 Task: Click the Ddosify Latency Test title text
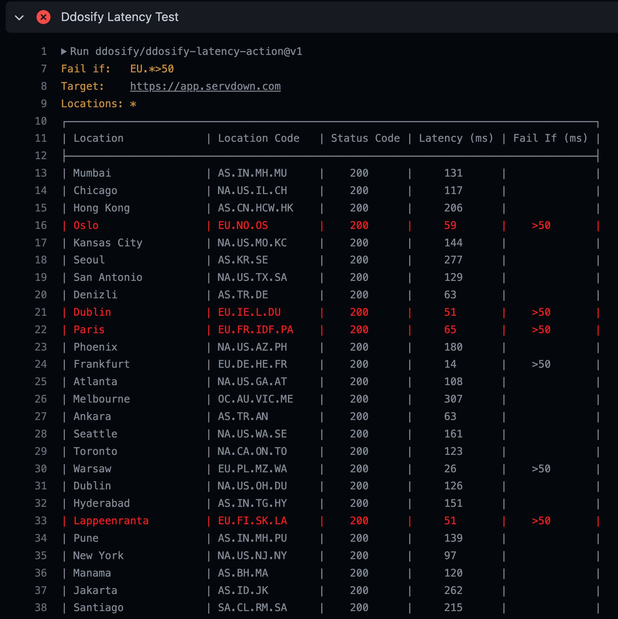[119, 17]
